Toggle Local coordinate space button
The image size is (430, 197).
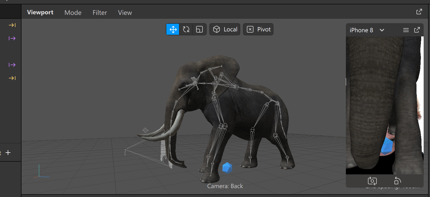225,29
